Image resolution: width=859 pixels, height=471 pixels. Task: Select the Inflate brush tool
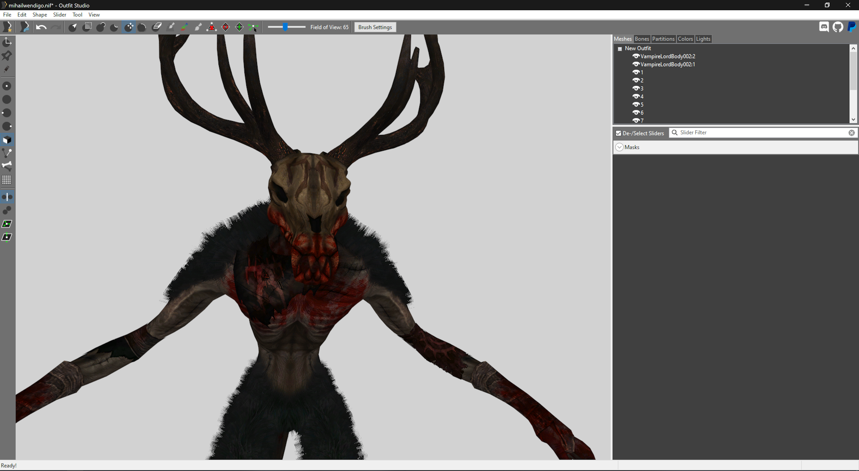pyautogui.click(x=101, y=27)
